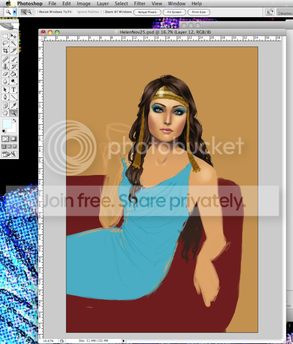Open the File menu
The width and height of the screenshot is (293, 344).
tap(52, 3)
